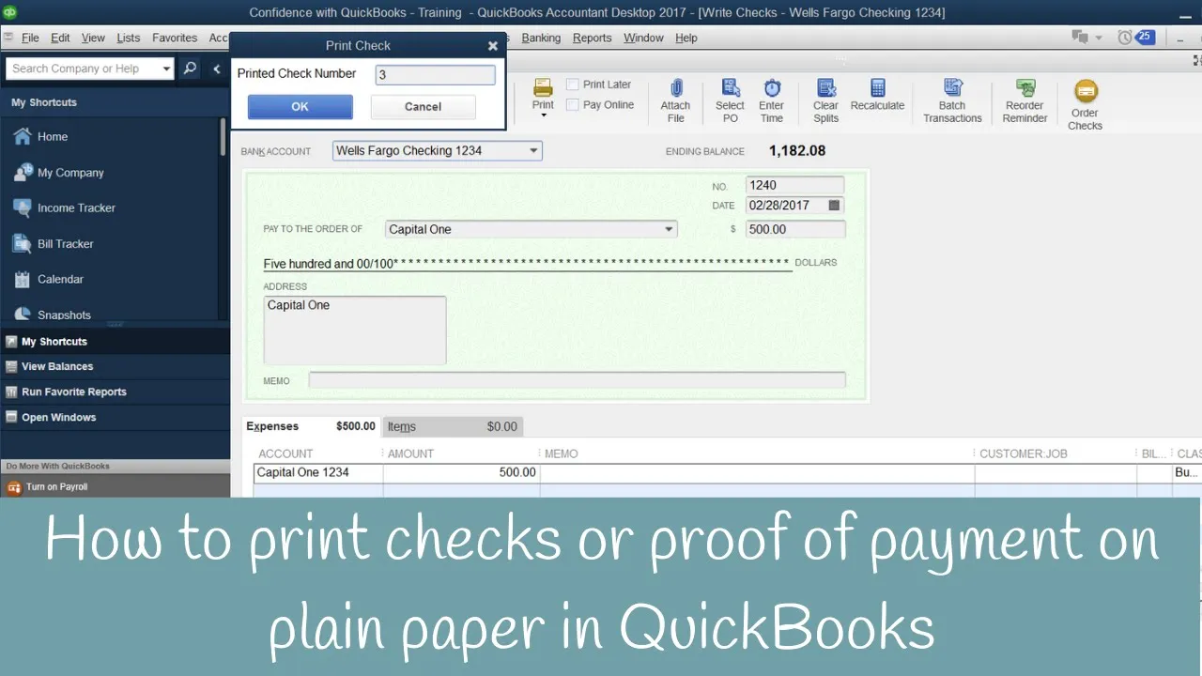
Task: Click the Enter Time stopwatch icon
Action: coord(772,87)
